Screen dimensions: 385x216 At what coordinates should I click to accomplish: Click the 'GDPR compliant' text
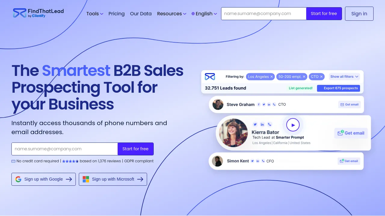pyautogui.click(x=139, y=161)
